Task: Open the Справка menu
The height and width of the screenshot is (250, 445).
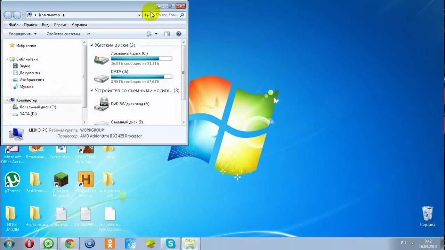Action: (x=79, y=25)
